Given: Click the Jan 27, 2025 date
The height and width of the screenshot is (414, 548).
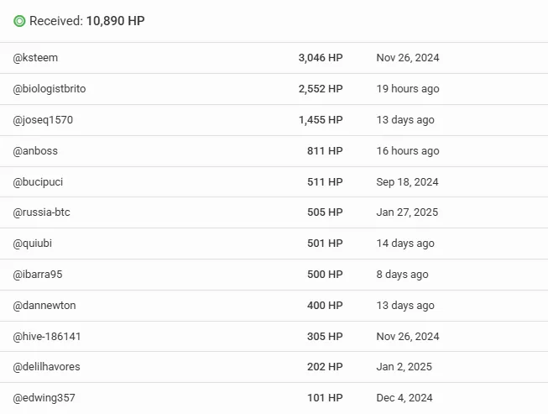Looking at the screenshot, I should pyautogui.click(x=407, y=212).
